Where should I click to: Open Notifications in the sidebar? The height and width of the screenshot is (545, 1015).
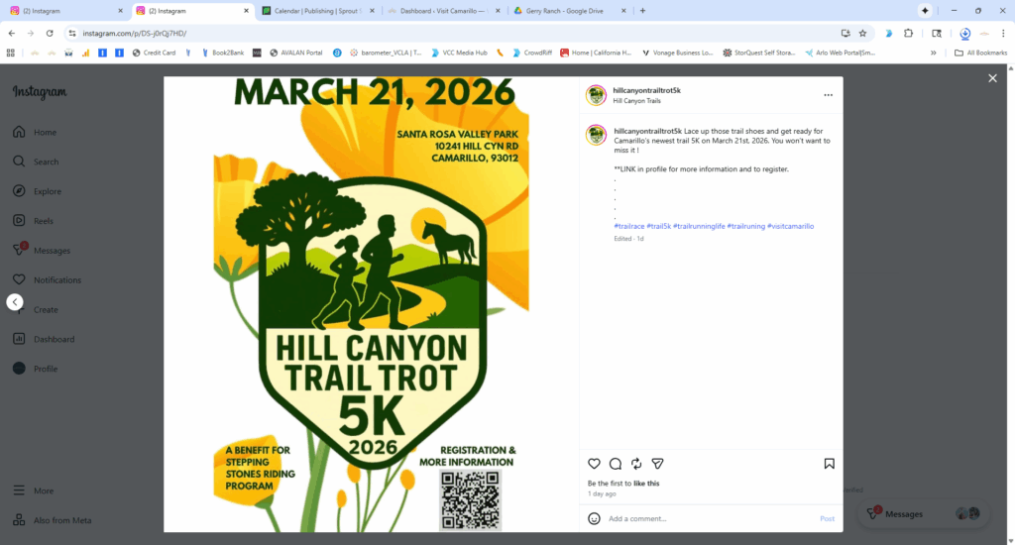pos(56,280)
